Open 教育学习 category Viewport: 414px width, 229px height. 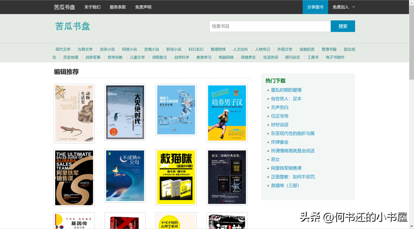click(204, 57)
